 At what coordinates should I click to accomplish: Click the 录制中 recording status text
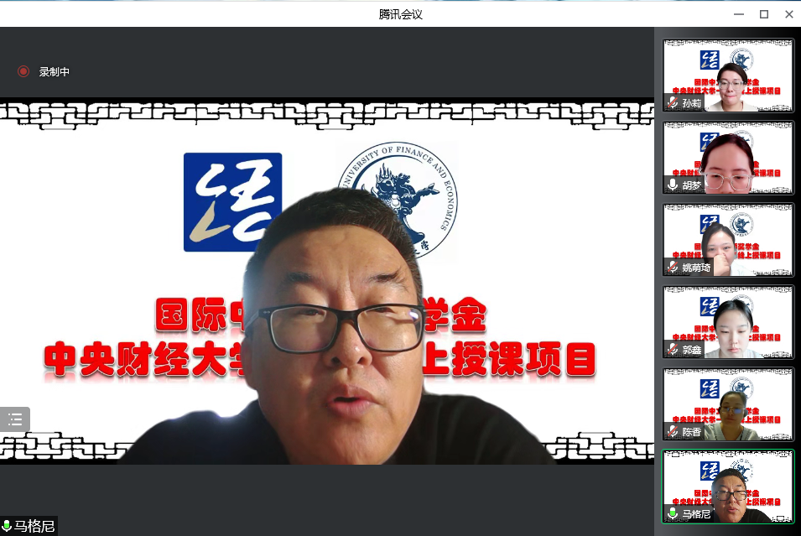pyautogui.click(x=55, y=72)
